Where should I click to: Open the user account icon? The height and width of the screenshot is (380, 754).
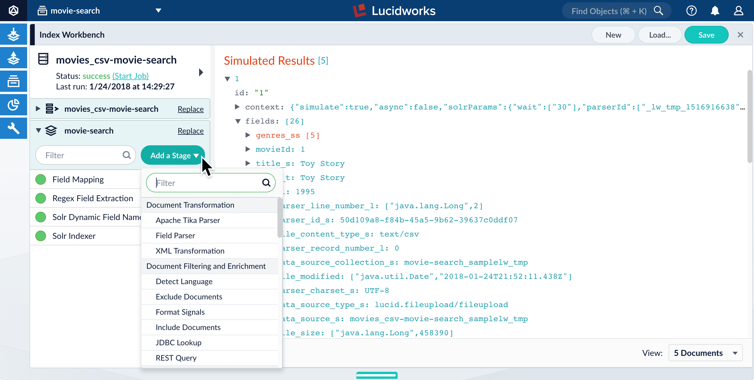pos(738,11)
